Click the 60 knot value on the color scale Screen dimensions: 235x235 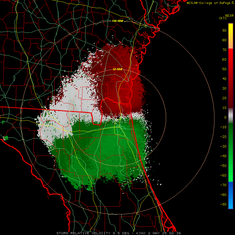click(x=224, y=60)
